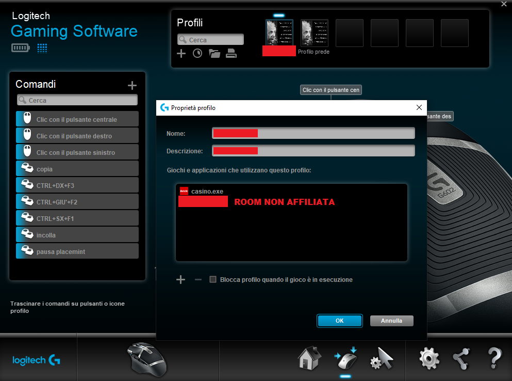
Task: Open the customize buttons mouse icon
Action: point(345,359)
